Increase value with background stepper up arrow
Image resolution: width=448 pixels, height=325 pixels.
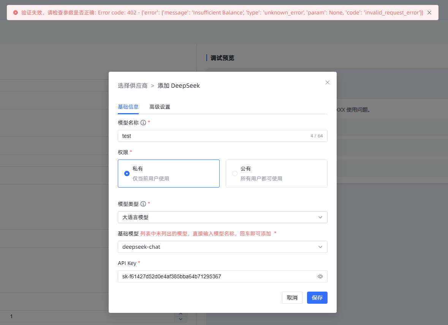click(x=181, y=314)
